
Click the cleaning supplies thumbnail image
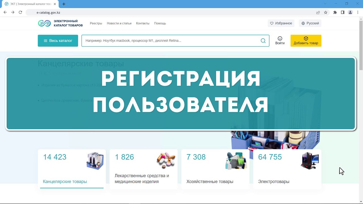click(x=236, y=161)
